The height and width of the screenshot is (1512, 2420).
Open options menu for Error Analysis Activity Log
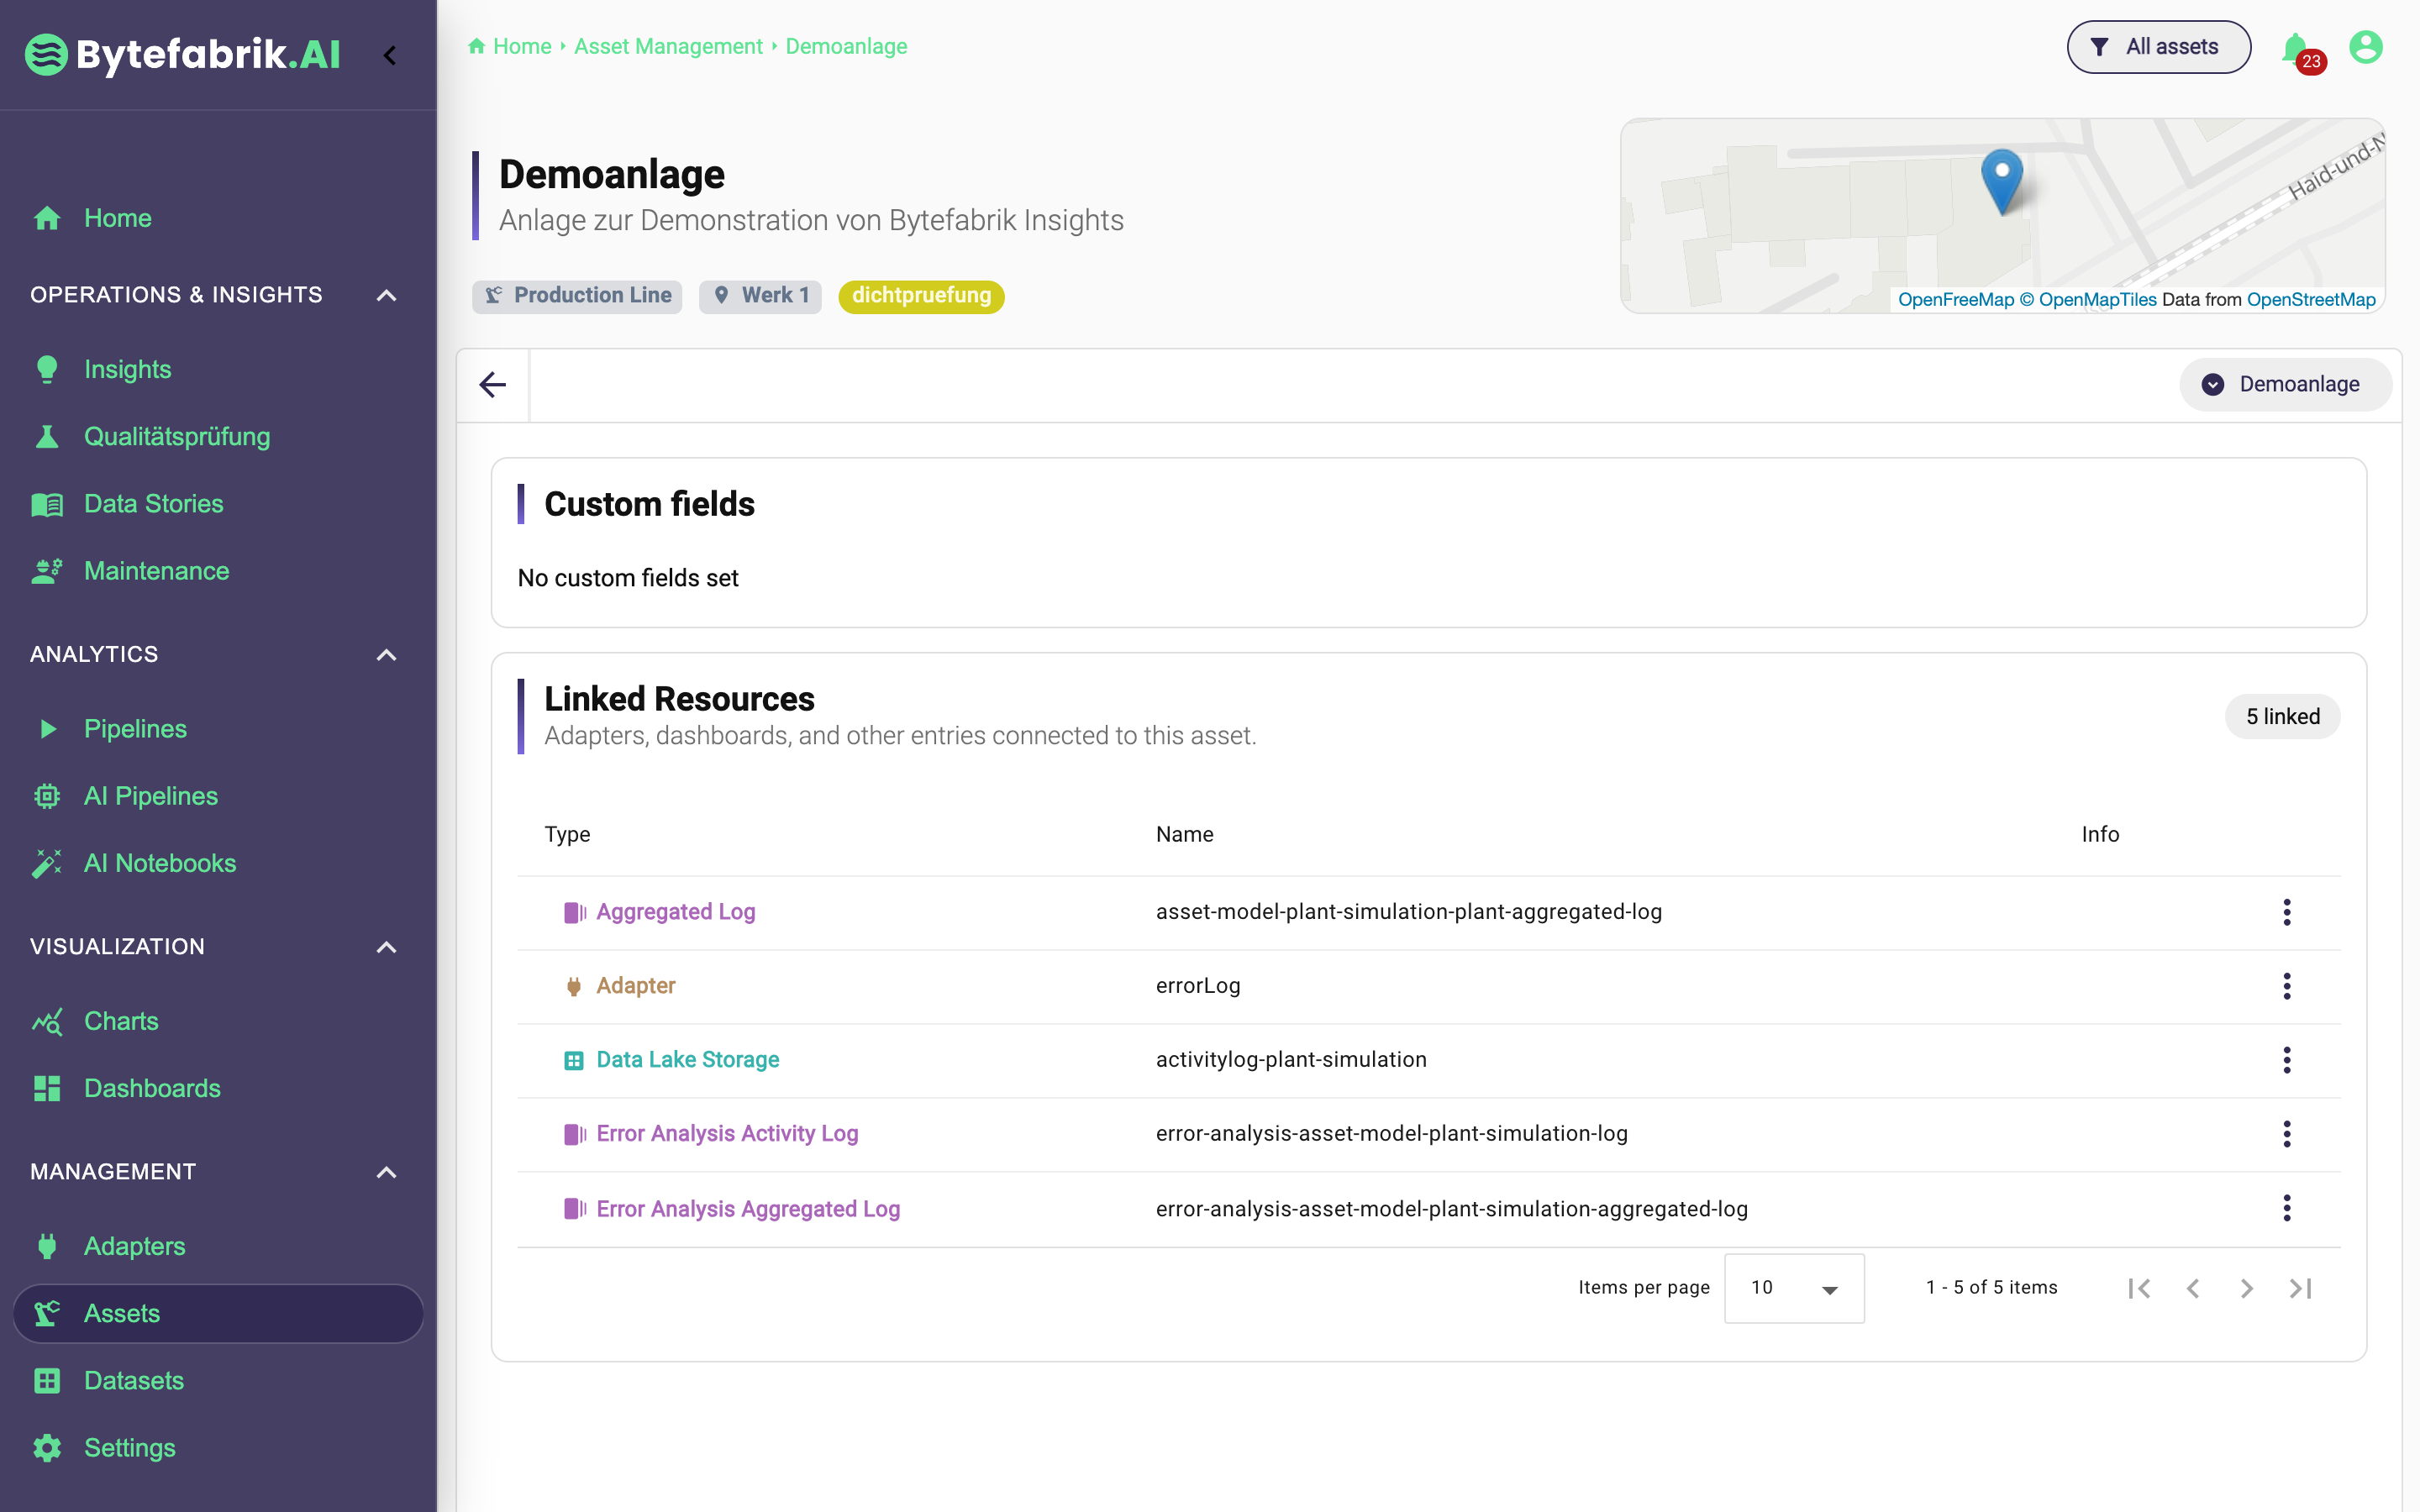[x=2286, y=1134]
